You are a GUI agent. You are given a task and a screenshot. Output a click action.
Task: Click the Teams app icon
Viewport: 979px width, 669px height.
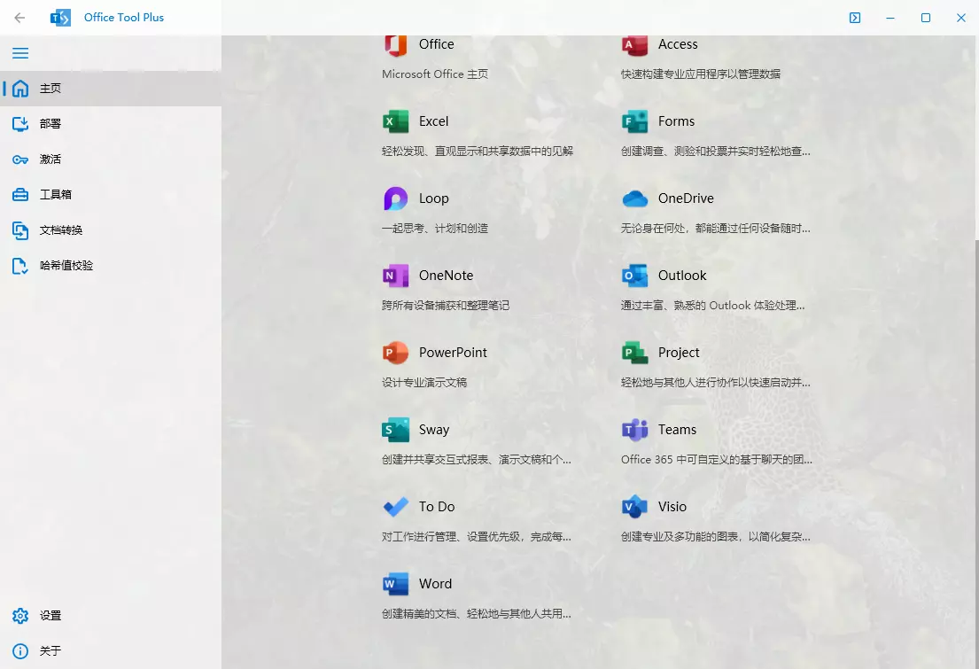pyautogui.click(x=634, y=430)
